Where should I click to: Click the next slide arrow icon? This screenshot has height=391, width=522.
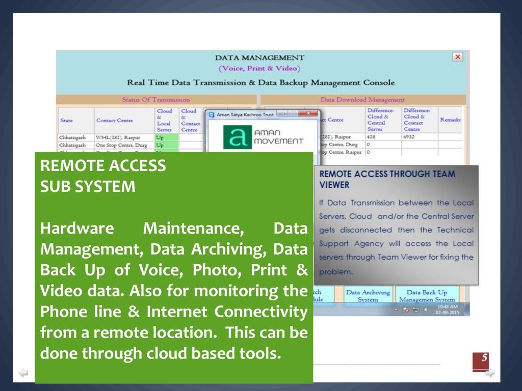click(489, 374)
